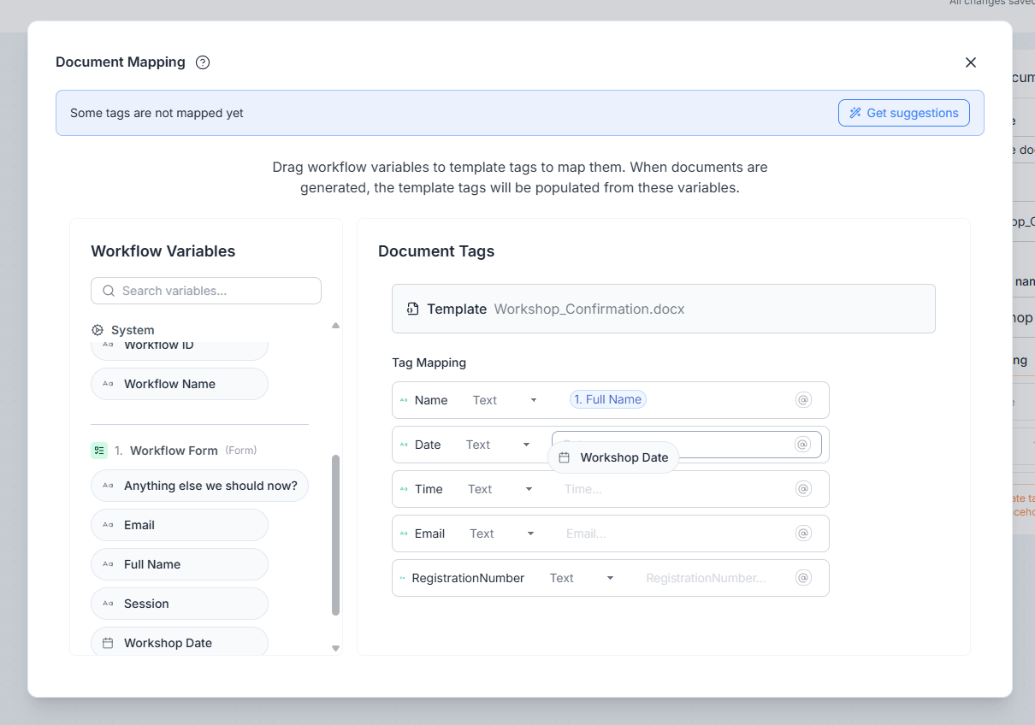The image size is (1035, 725).
Task: Click the @ icon in RegistrationNumber row
Action: pos(803,578)
